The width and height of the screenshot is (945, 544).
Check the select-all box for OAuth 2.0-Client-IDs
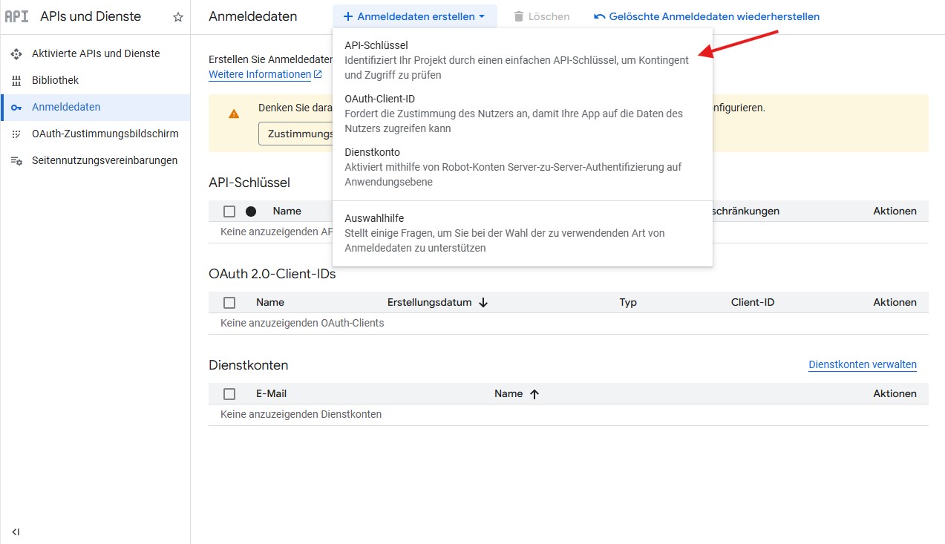[229, 303]
